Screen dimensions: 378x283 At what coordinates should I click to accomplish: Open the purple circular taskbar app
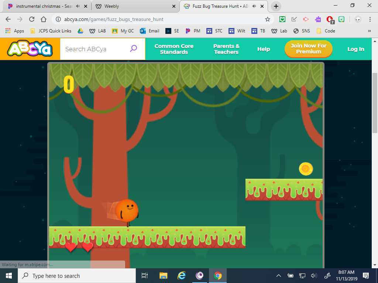pos(199,276)
